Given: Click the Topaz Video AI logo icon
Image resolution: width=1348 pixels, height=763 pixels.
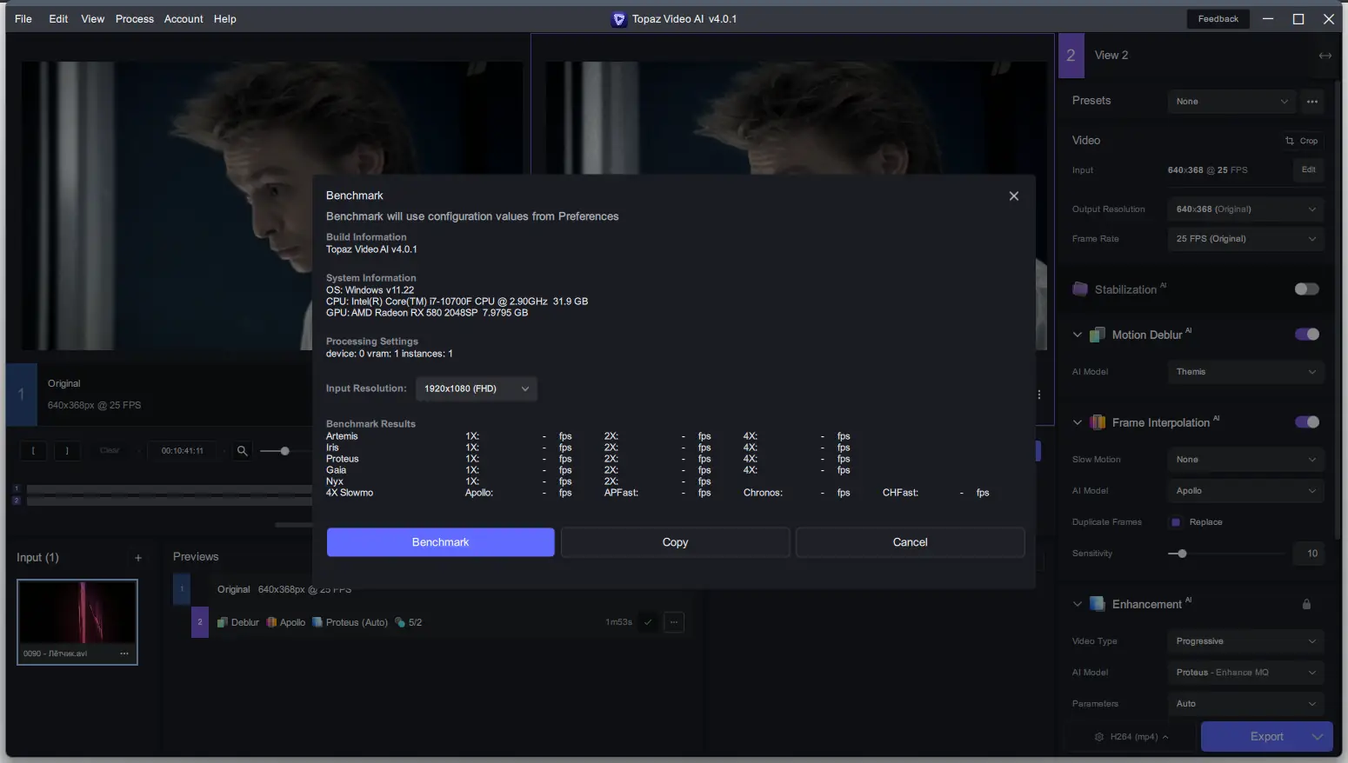Looking at the screenshot, I should pos(619,19).
